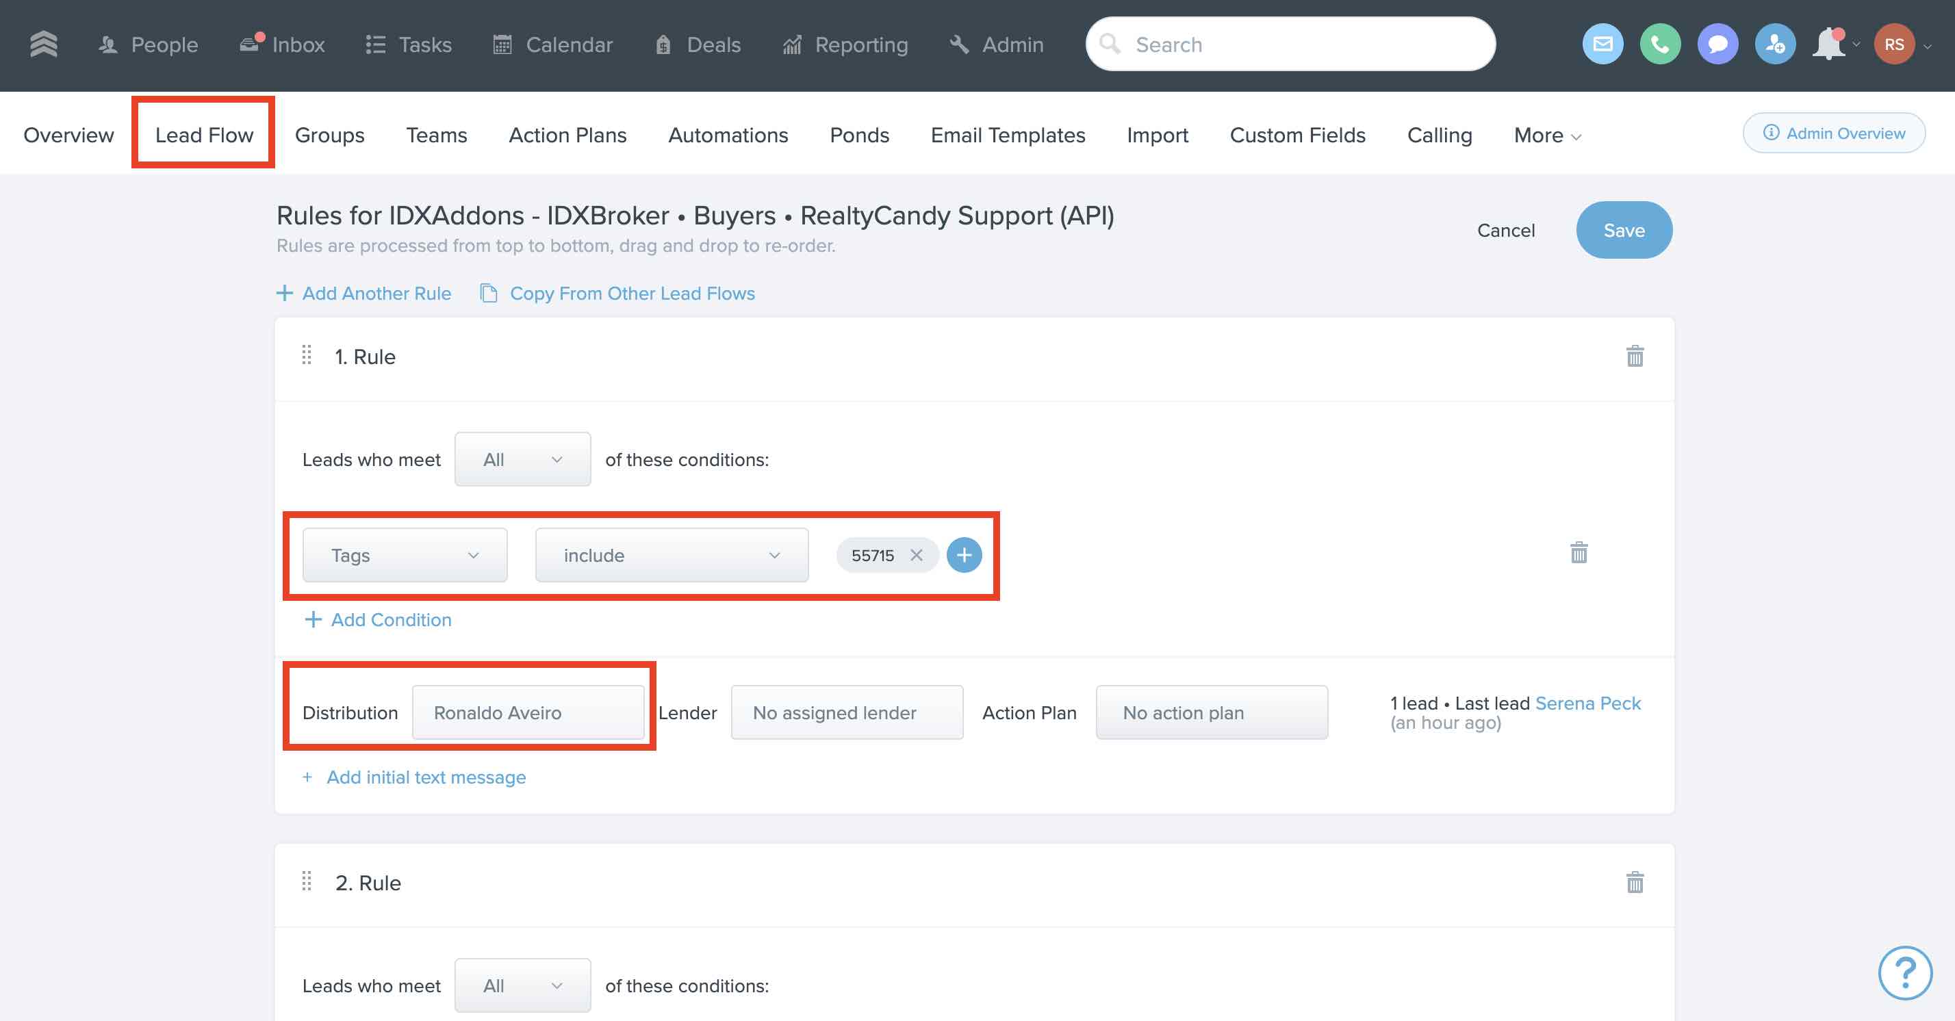Open the Tags condition field dropdown

(x=405, y=555)
